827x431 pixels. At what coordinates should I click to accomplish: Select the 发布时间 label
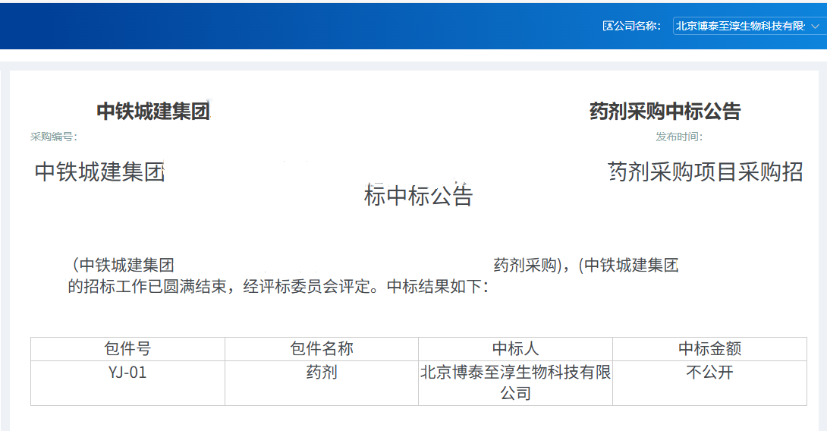(679, 137)
